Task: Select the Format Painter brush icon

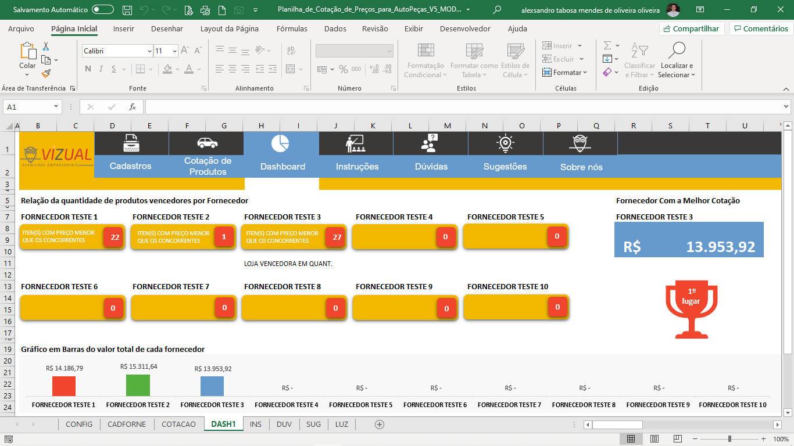Action: [46, 73]
